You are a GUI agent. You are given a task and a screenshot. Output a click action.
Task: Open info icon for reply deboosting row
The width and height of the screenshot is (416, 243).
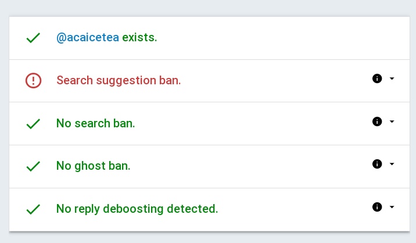[x=376, y=207]
